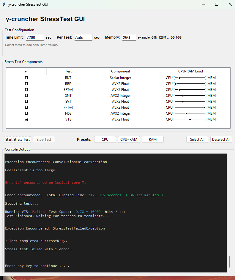Click 'ConvolutionFailedException' console line

(56, 162)
